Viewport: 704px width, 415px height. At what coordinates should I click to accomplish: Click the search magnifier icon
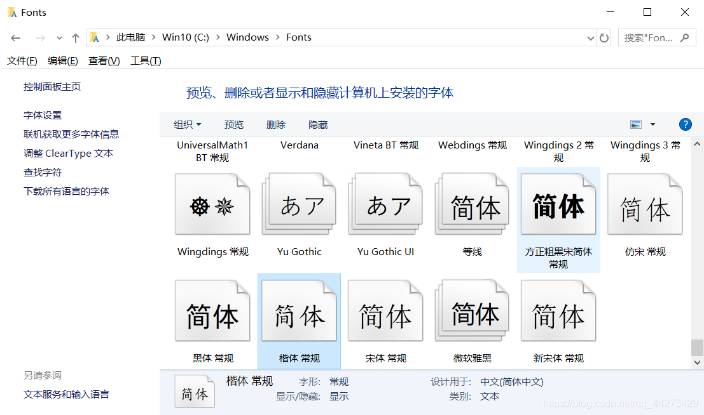pos(684,37)
